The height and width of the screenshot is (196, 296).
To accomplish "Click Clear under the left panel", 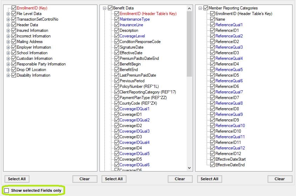I will [x=85, y=179].
